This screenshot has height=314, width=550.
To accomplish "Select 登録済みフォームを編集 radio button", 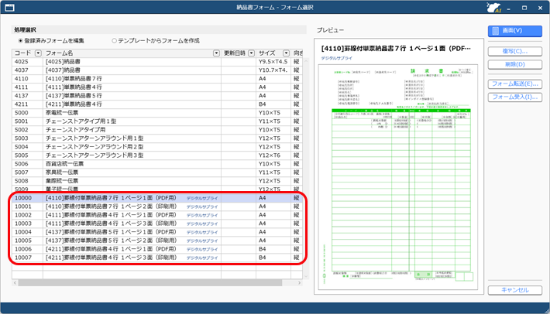I will tap(20, 41).
